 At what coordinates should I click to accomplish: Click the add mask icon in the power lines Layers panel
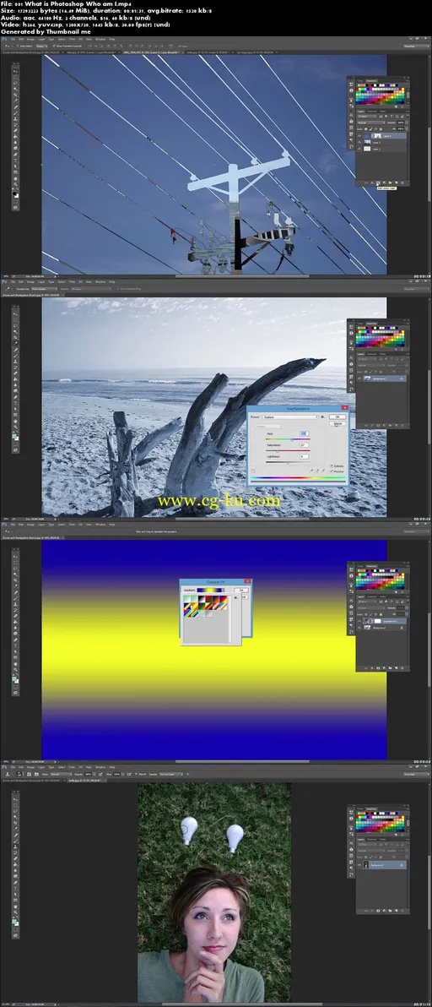pos(378,183)
